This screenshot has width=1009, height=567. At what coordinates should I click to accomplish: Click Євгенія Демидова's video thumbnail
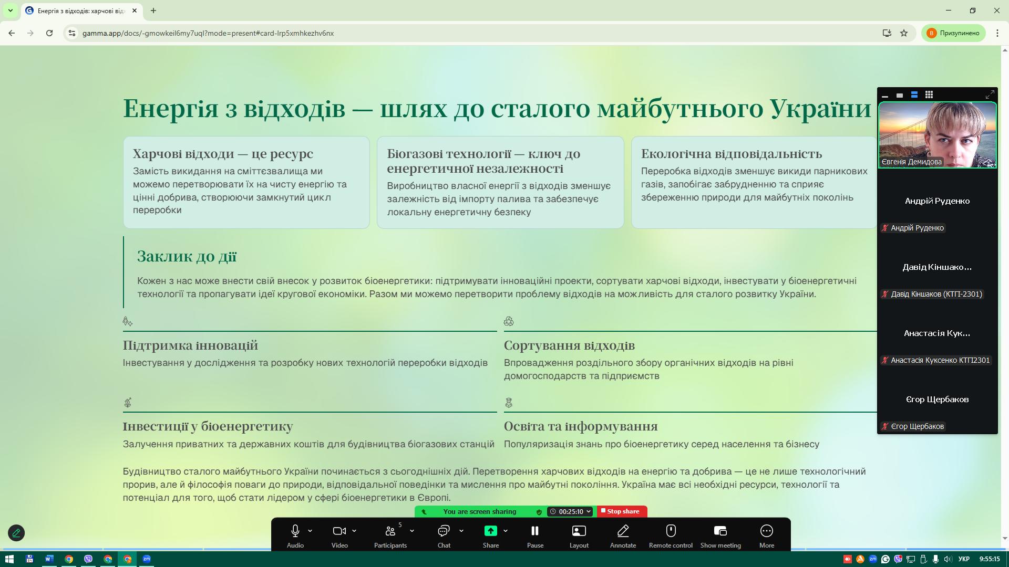[937, 134]
